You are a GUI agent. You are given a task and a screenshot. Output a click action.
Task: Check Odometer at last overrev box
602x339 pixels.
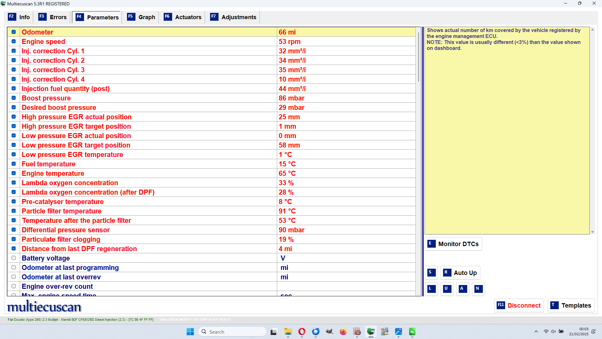pyautogui.click(x=13, y=277)
